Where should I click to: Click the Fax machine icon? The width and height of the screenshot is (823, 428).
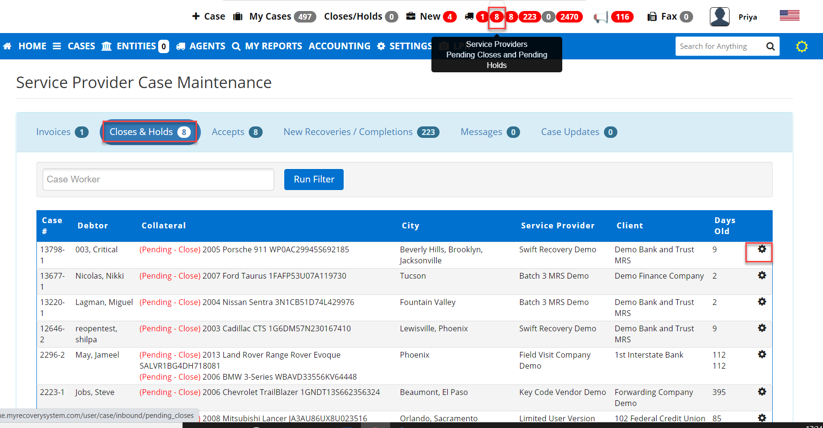tap(652, 17)
